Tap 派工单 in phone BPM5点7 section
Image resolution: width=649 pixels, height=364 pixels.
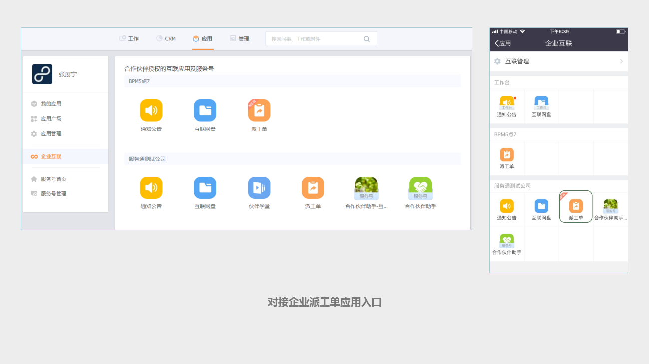[507, 158]
